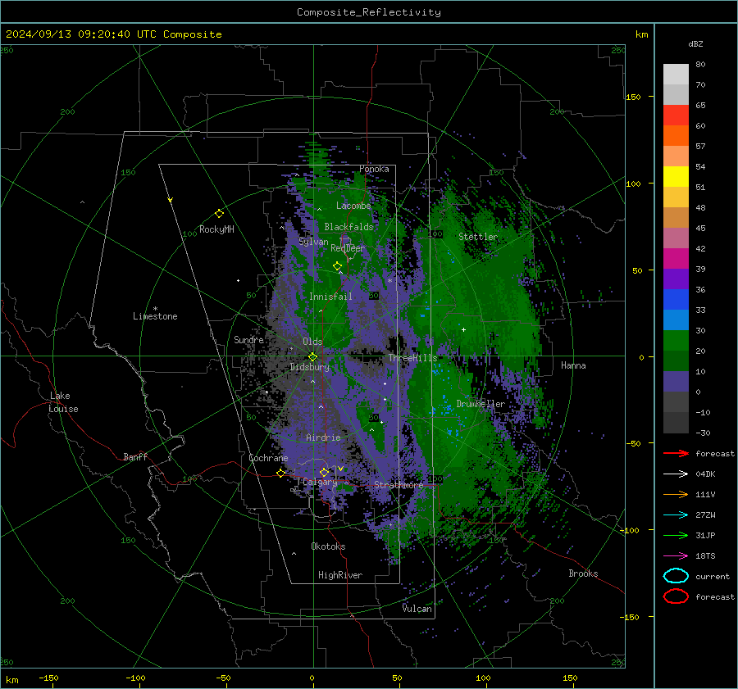Click the Strathmore city label
The height and width of the screenshot is (689, 738).
399,485
